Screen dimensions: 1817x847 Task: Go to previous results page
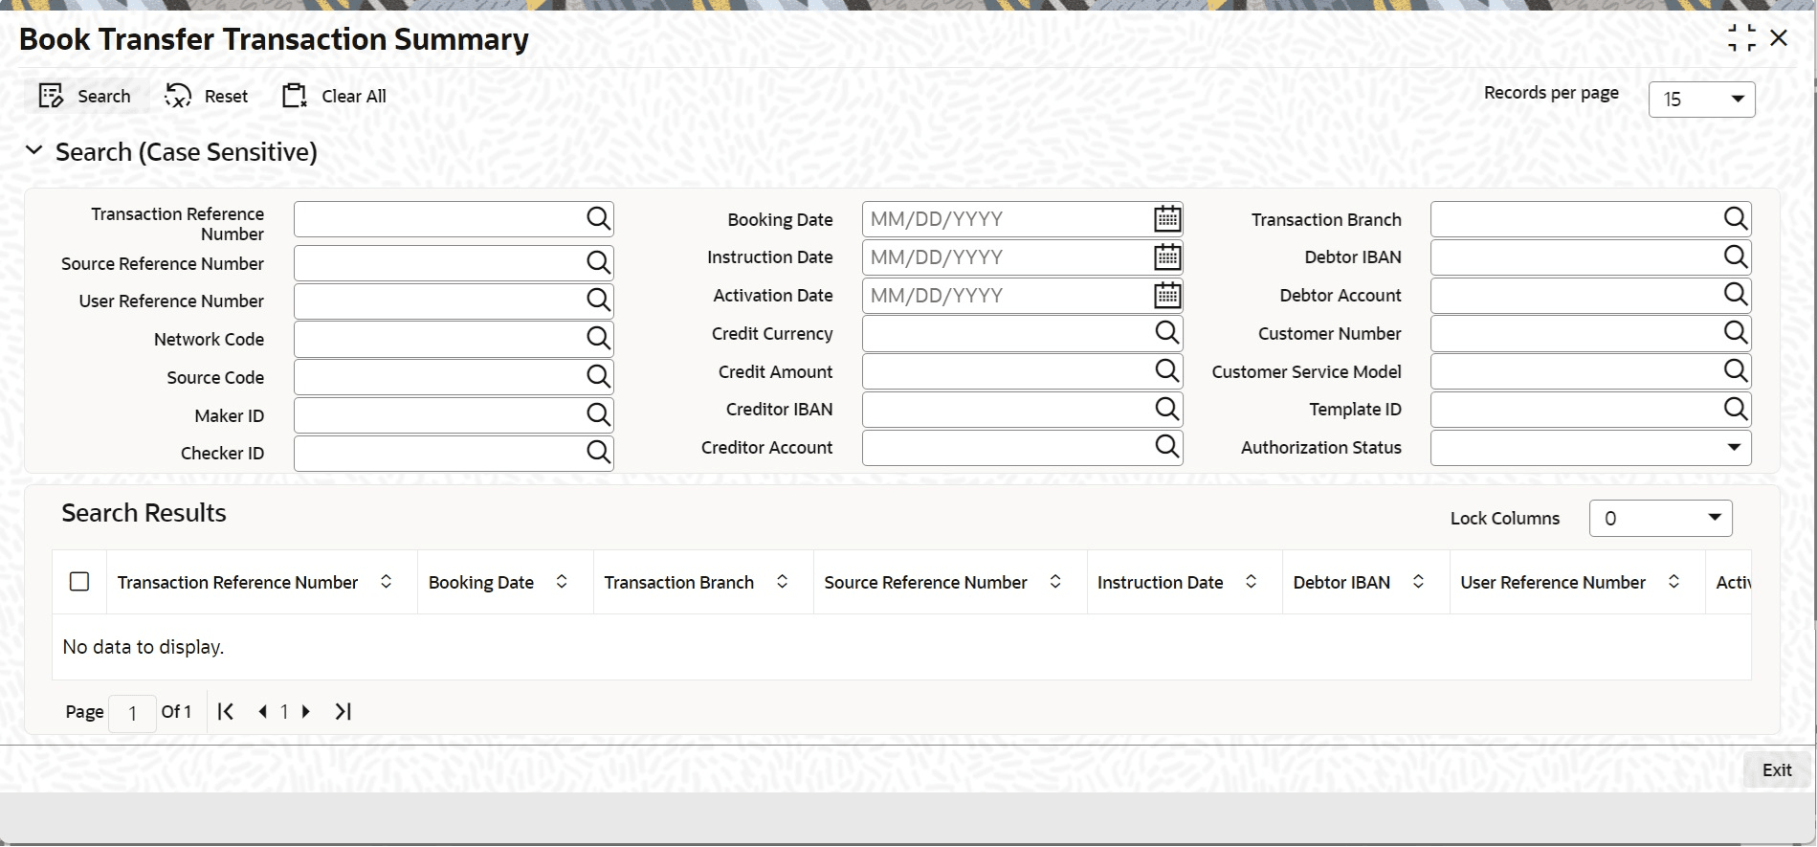pos(262,711)
